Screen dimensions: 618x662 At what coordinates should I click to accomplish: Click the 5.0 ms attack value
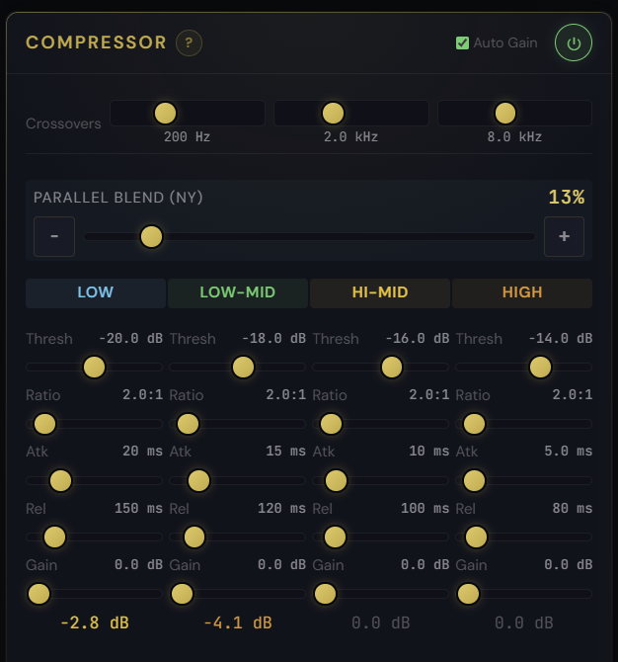tap(569, 451)
